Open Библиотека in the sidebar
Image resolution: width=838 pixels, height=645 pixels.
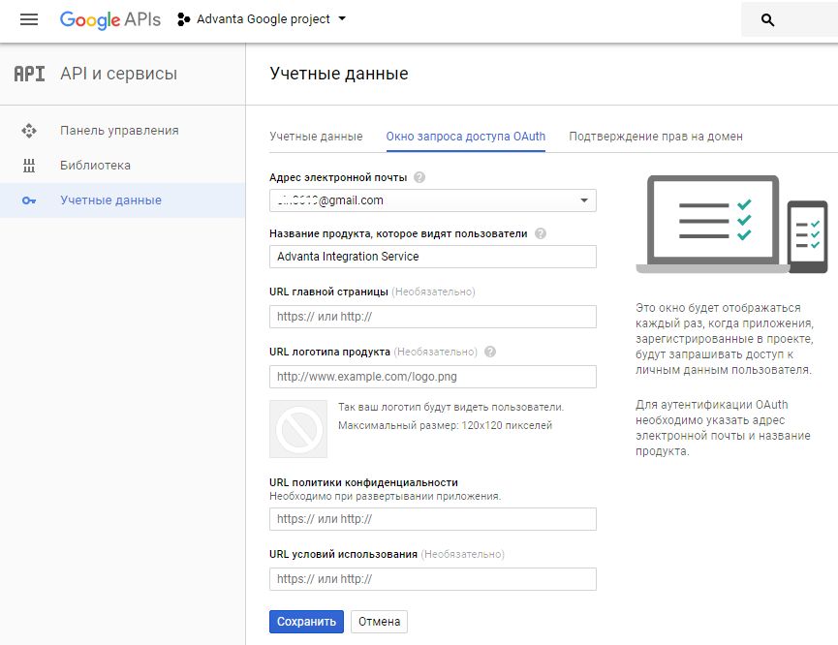[x=95, y=166]
